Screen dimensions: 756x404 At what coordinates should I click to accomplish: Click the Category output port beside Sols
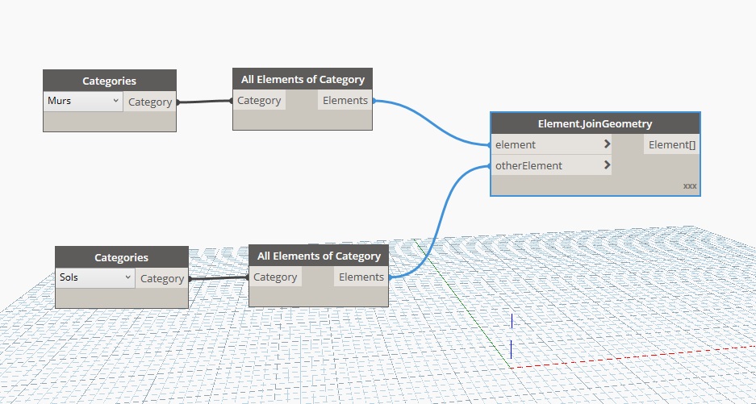tap(161, 278)
